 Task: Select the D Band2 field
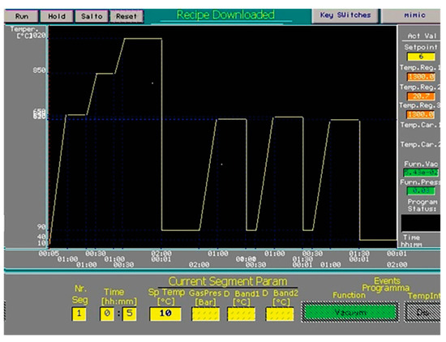pyautogui.click(x=280, y=314)
